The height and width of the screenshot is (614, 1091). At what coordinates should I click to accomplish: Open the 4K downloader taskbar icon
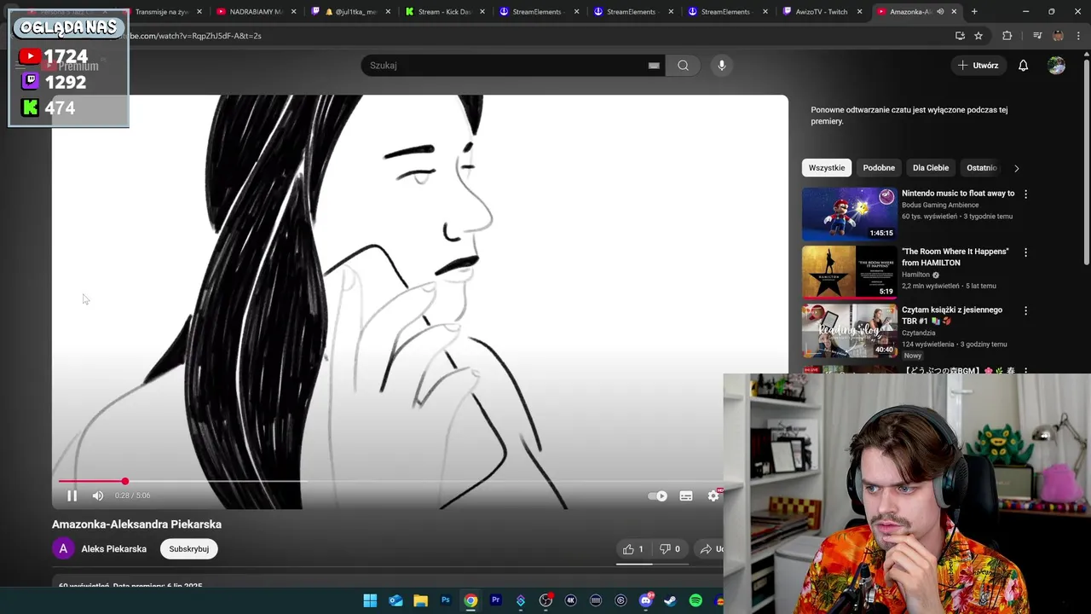[570, 601]
